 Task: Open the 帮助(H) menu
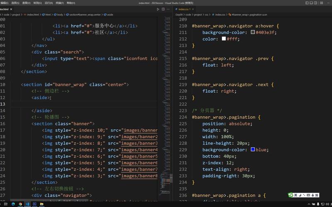click(x=71, y=3)
